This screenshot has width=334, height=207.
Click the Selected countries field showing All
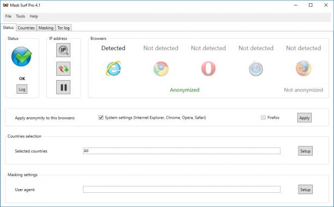click(x=182, y=151)
